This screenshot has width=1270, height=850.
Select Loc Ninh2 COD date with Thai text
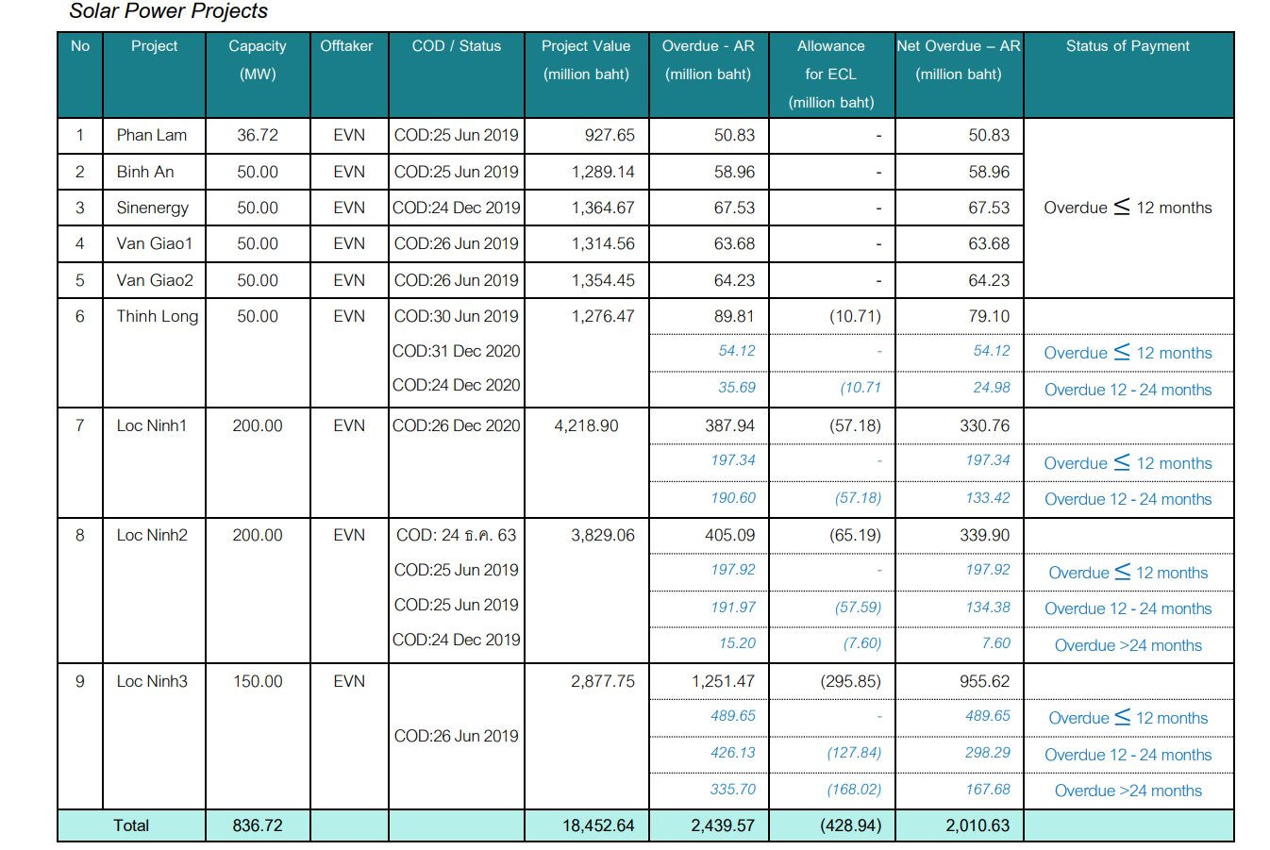[x=456, y=535]
